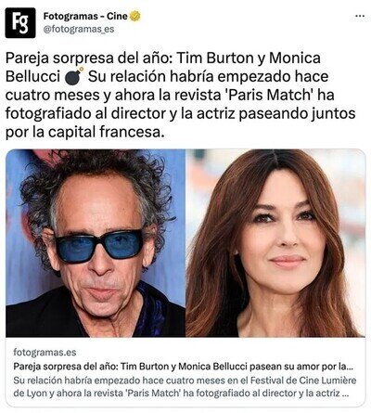Open the left photo of man with blue sunglasses
371x413 pixels.
(x=96, y=243)
